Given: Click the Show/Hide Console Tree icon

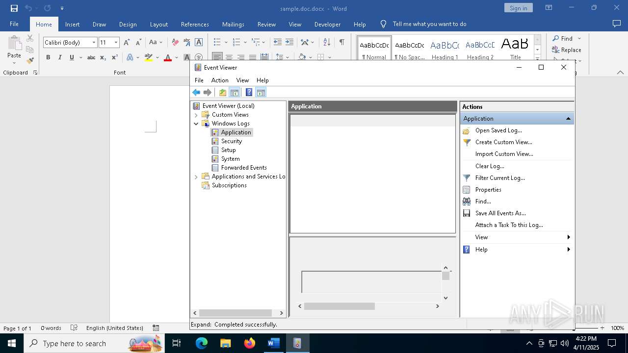Looking at the screenshot, I should 235,92.
